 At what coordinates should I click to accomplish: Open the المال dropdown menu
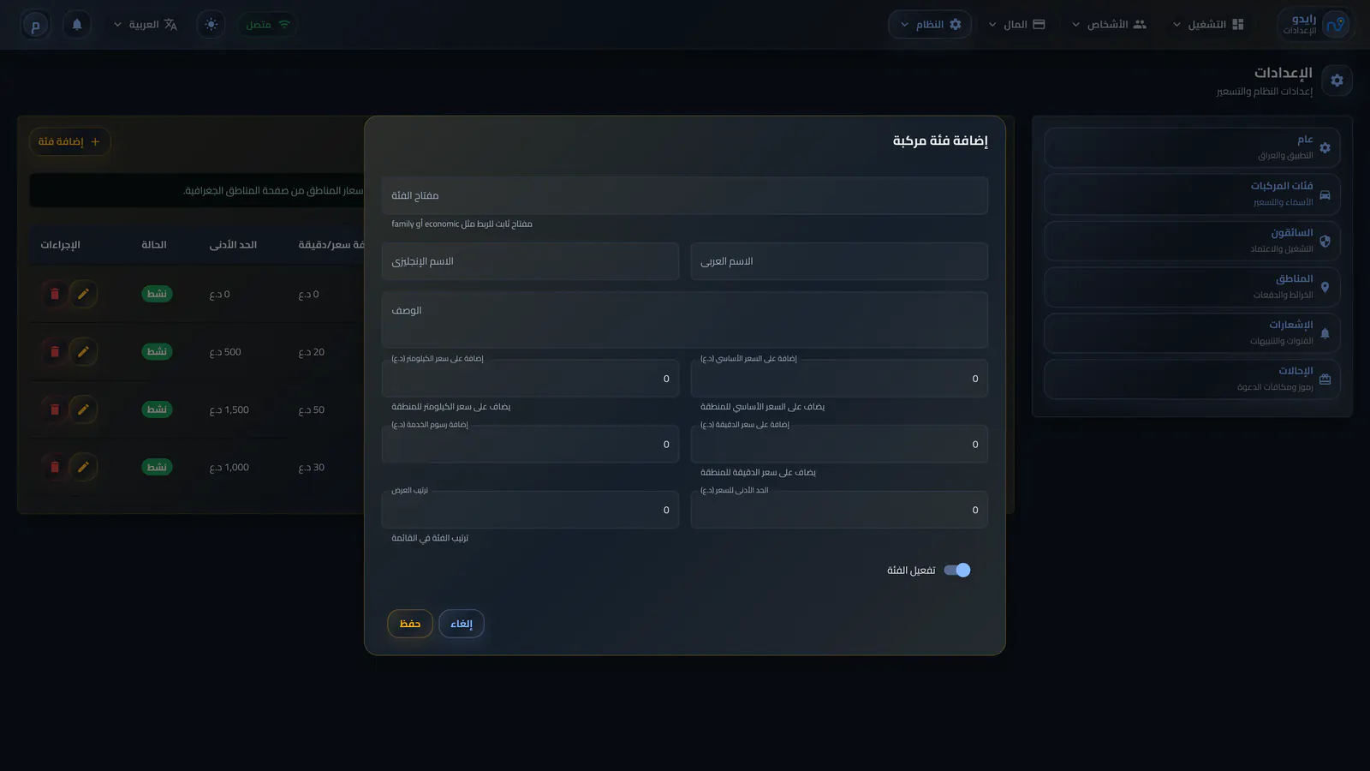(x=1016, y=25)
